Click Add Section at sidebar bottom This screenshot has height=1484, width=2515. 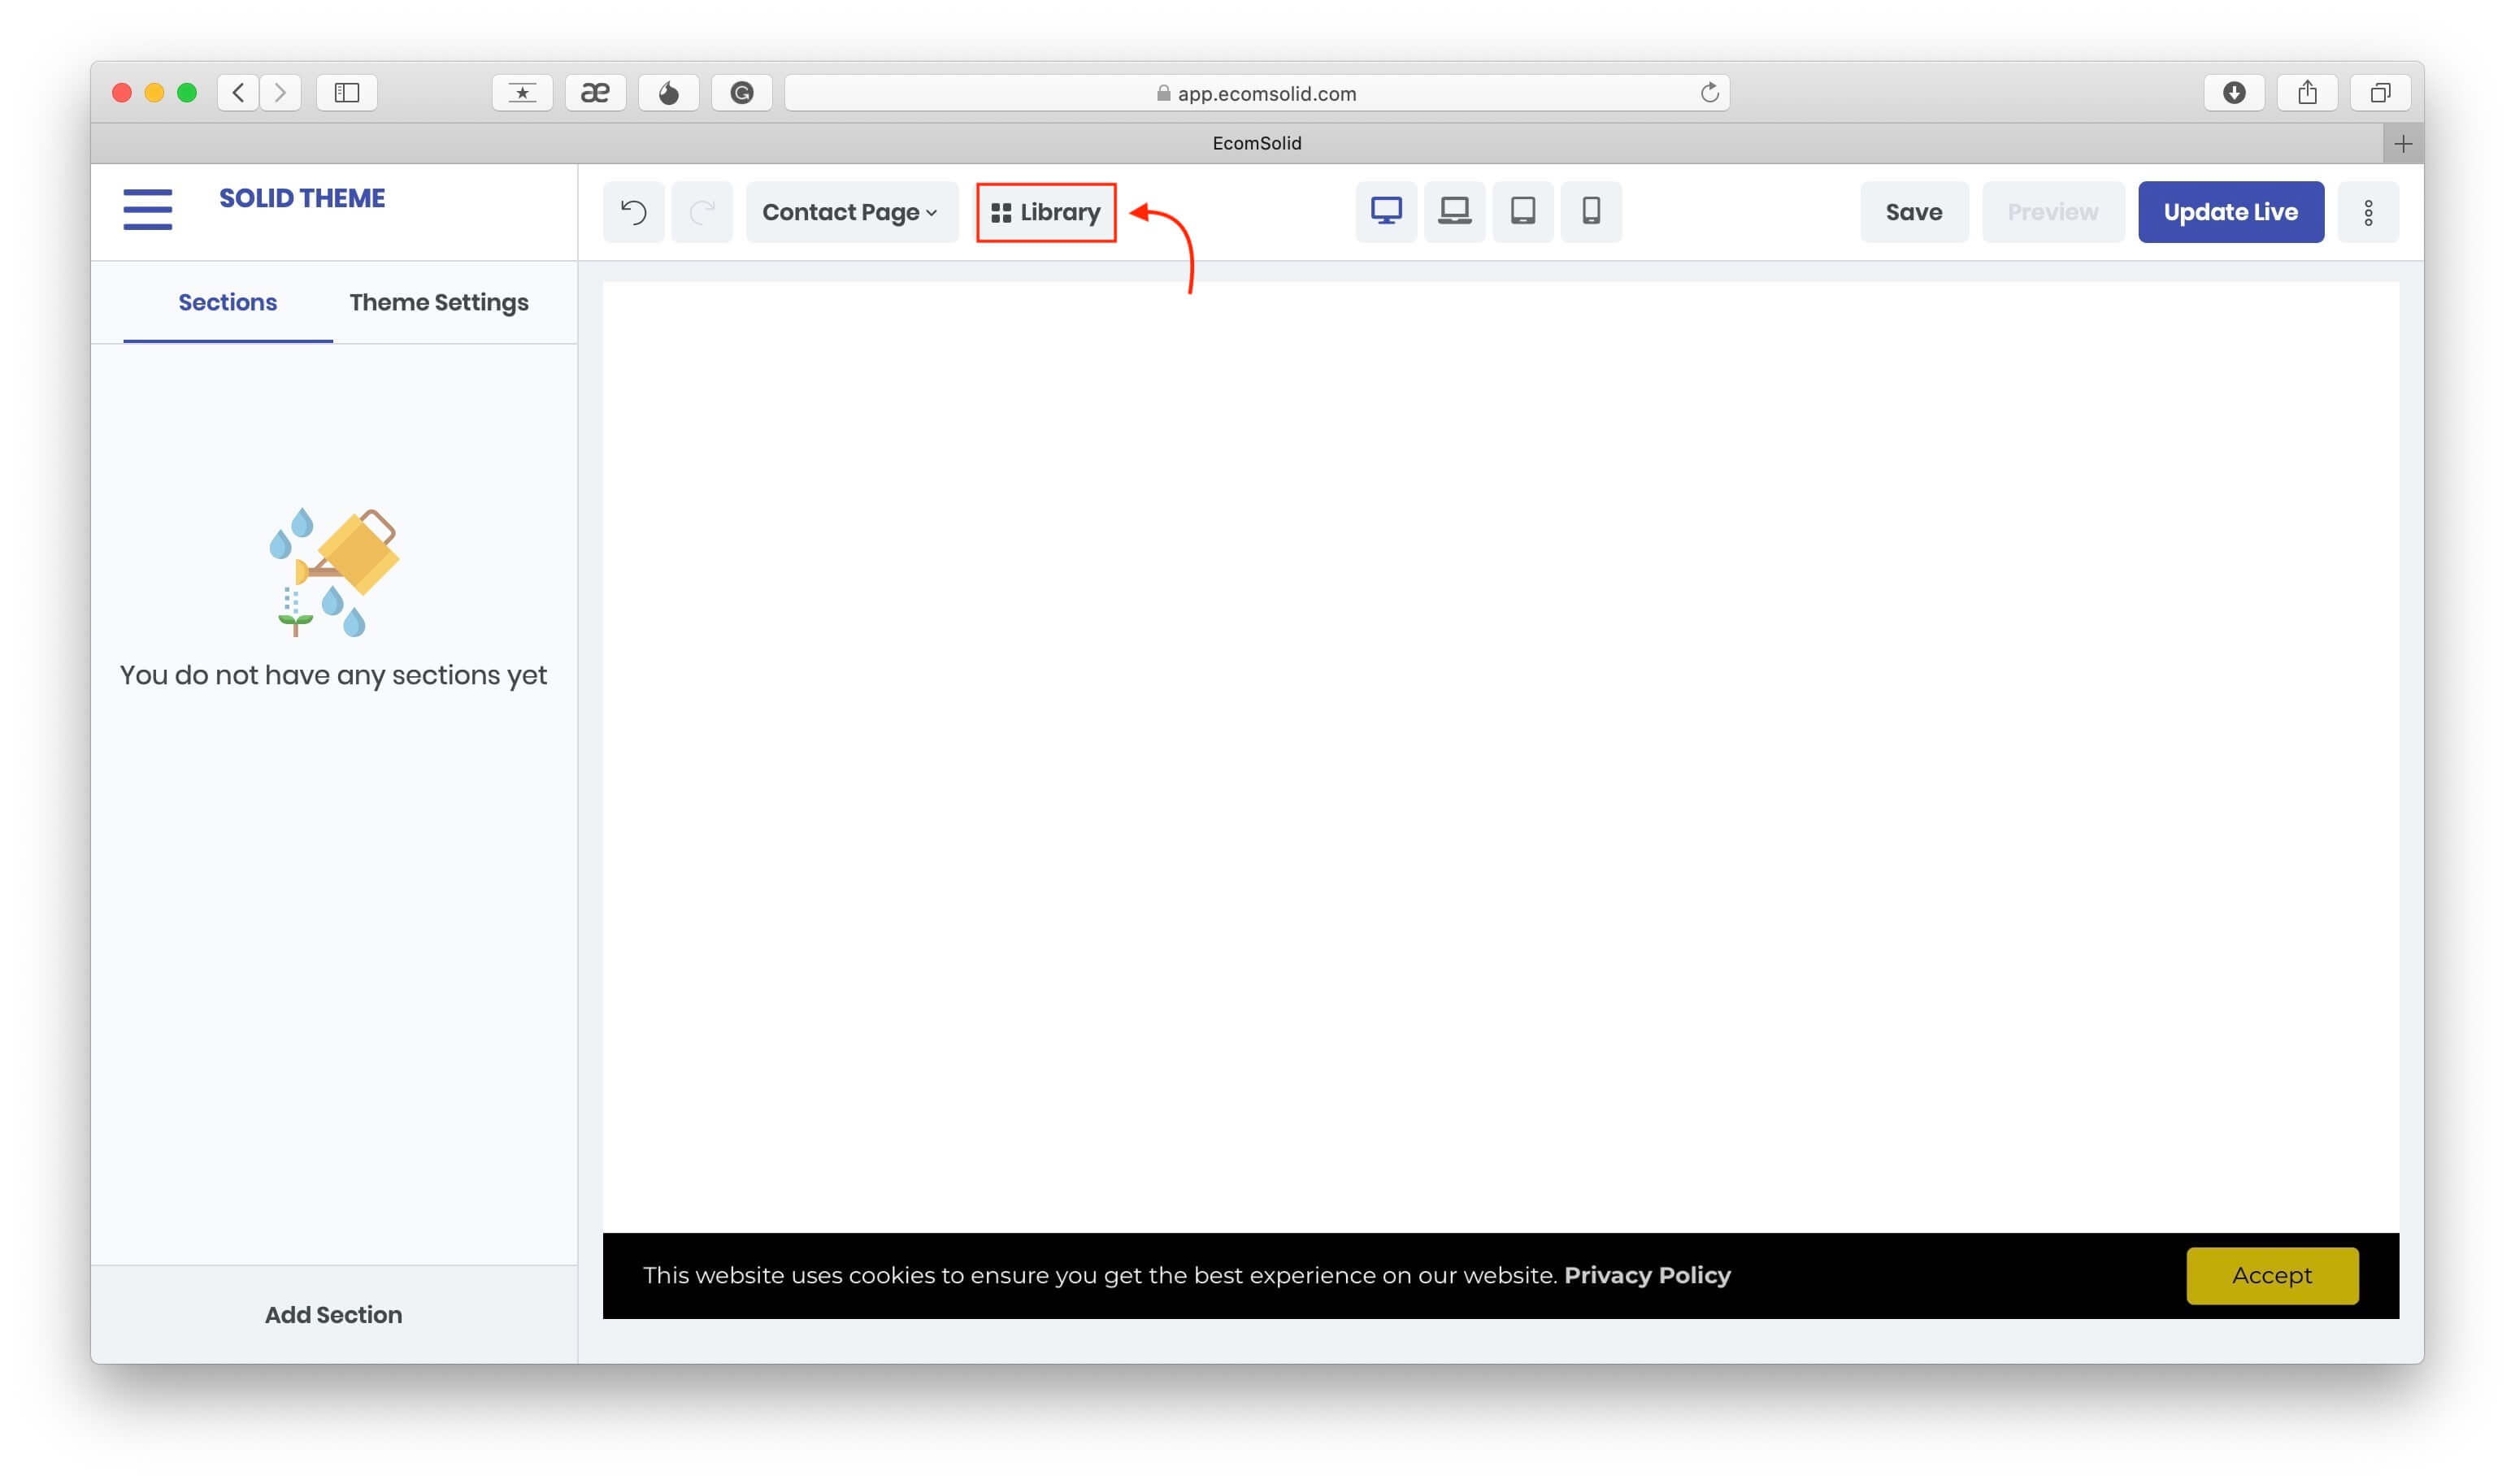coord(334,1315)
